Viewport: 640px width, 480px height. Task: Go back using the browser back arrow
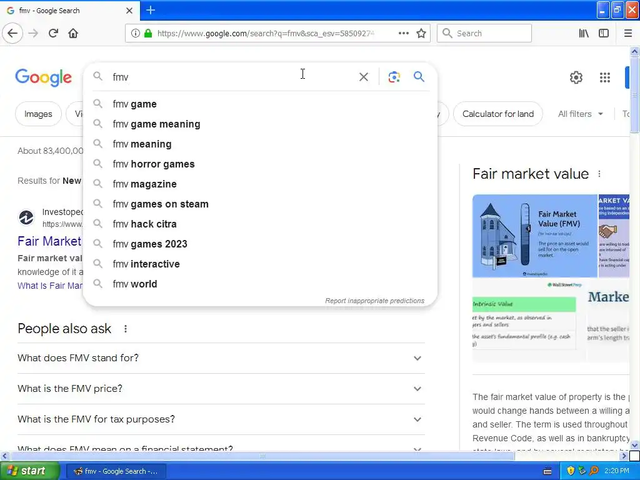(12, 34)
